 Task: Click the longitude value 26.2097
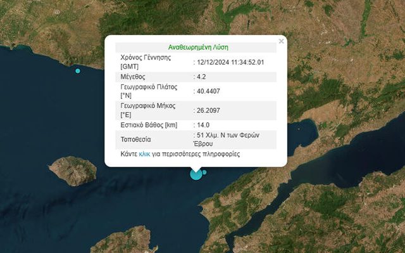click(x=208, y=110)
